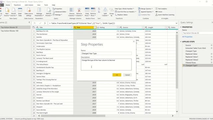Open the Genres column filter dropdown

click(x=143, y=27)
